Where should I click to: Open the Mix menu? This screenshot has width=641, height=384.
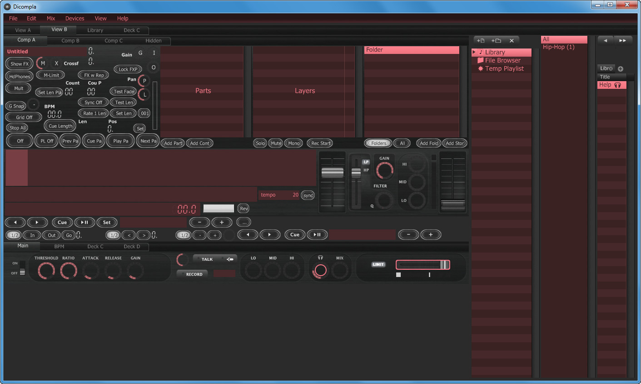tap(51, 19)
